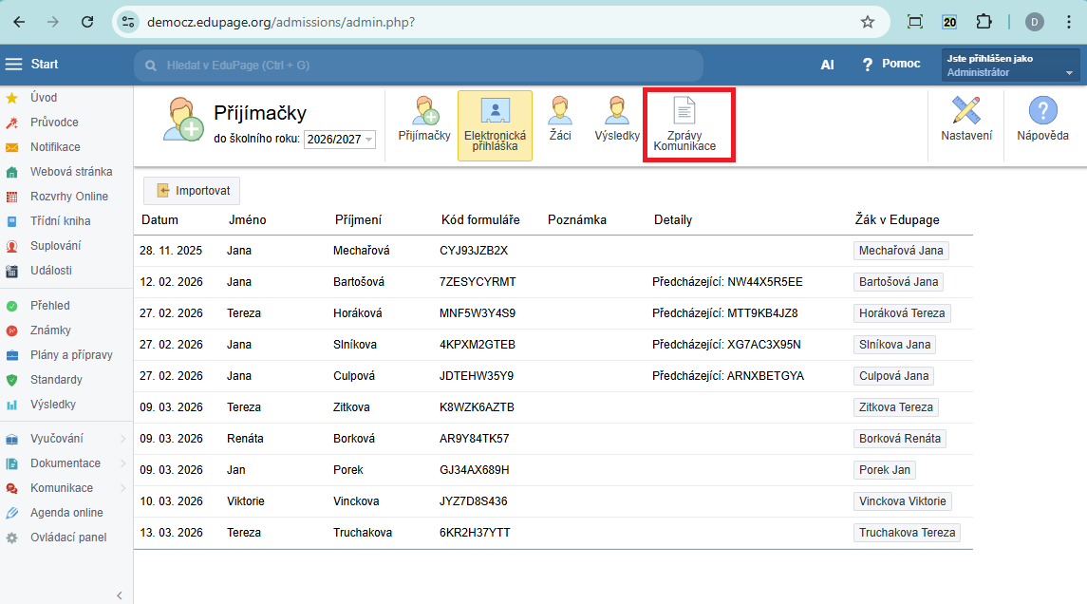
Task: Click the Nastavení settings icon
Action: point(965,120)
